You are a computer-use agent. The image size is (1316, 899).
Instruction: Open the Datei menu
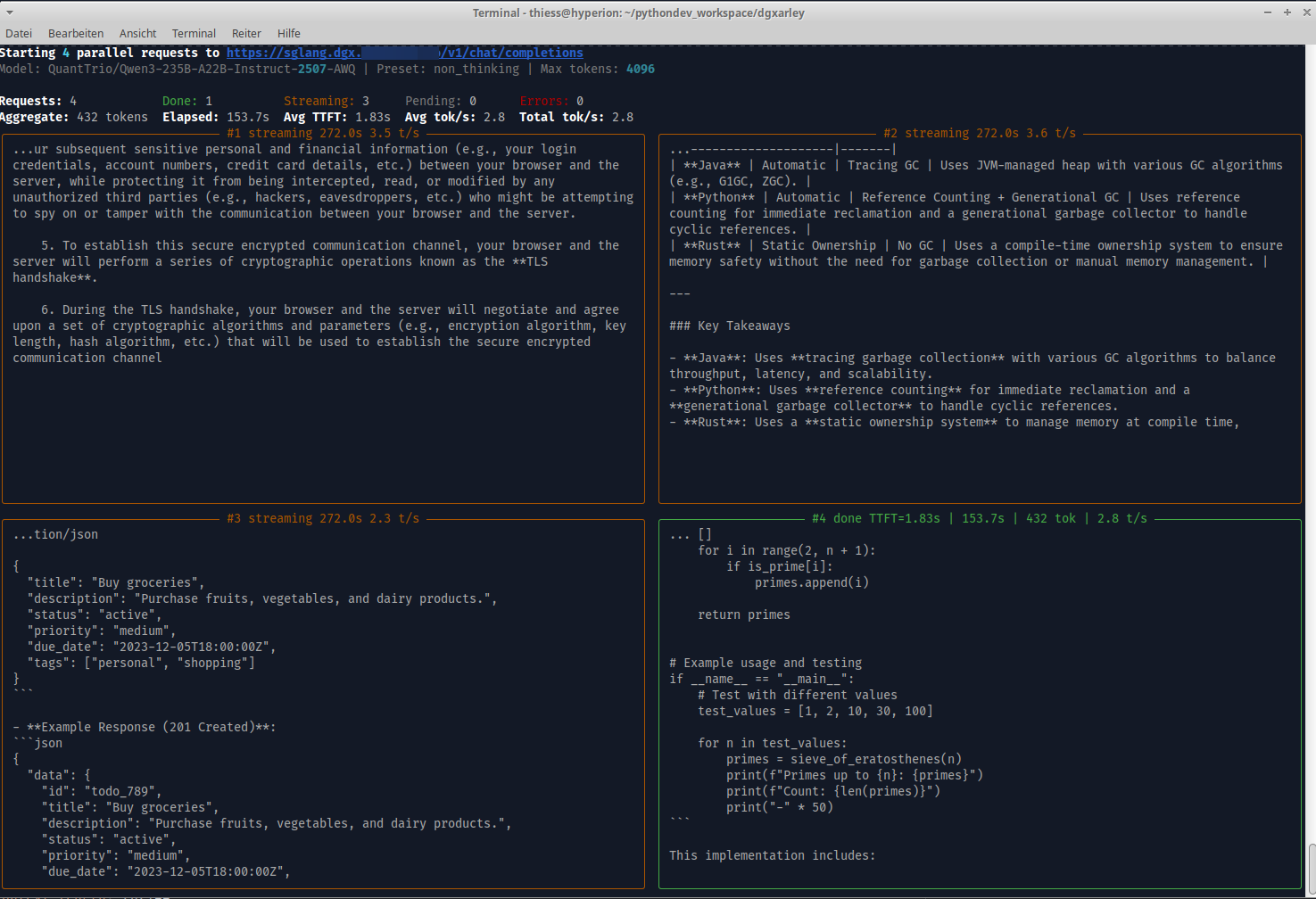pyautogui.click(x=19, y=33)
